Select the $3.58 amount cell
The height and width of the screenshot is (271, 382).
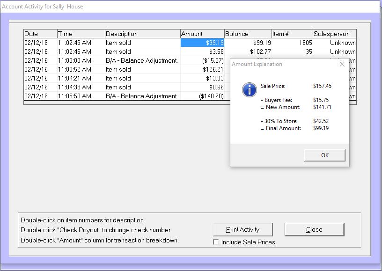click(x=202, y=51)
